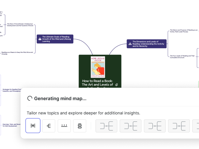Choose the right-branching tree layout icon

[49, 126]
